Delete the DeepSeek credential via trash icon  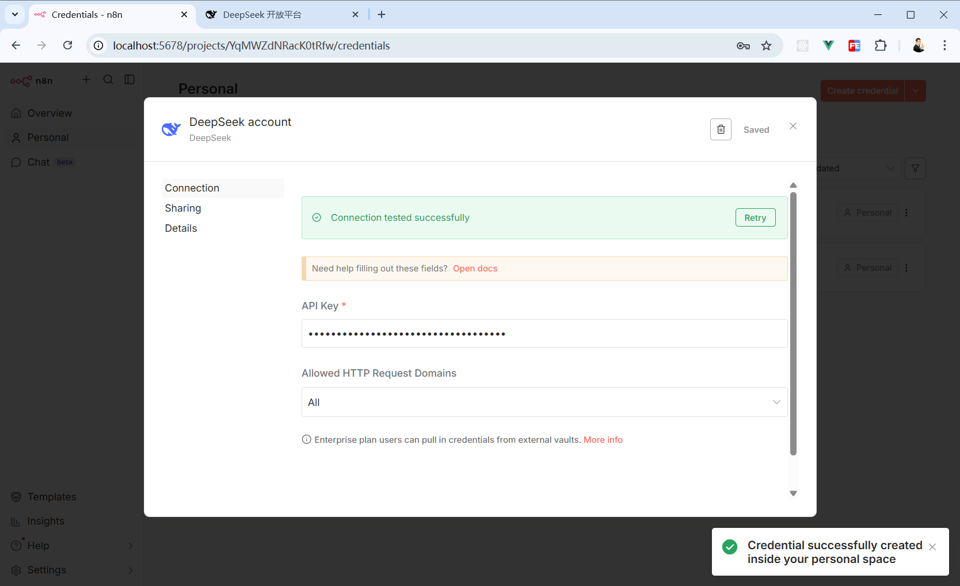pyautogui.click(x=721, y=129)
